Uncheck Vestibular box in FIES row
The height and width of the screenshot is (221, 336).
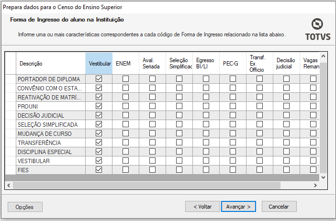click(x=99, y=170)
